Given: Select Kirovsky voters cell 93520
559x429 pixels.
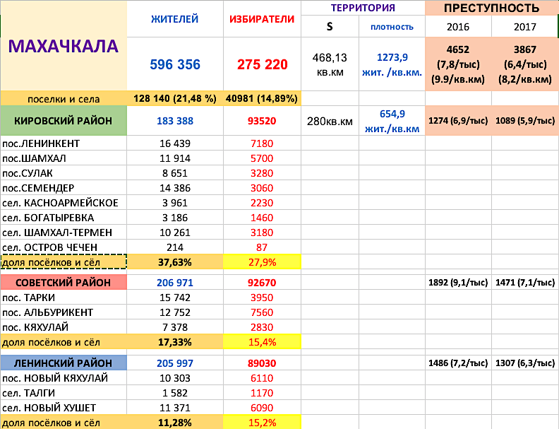Looking at the screenshot, I should [262, 121].
